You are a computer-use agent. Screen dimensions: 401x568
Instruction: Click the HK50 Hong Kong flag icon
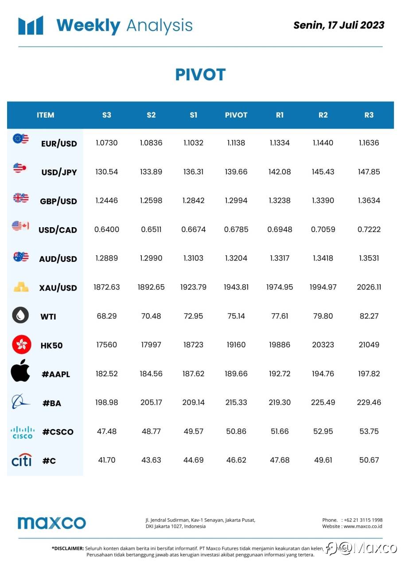click(21, 344)
